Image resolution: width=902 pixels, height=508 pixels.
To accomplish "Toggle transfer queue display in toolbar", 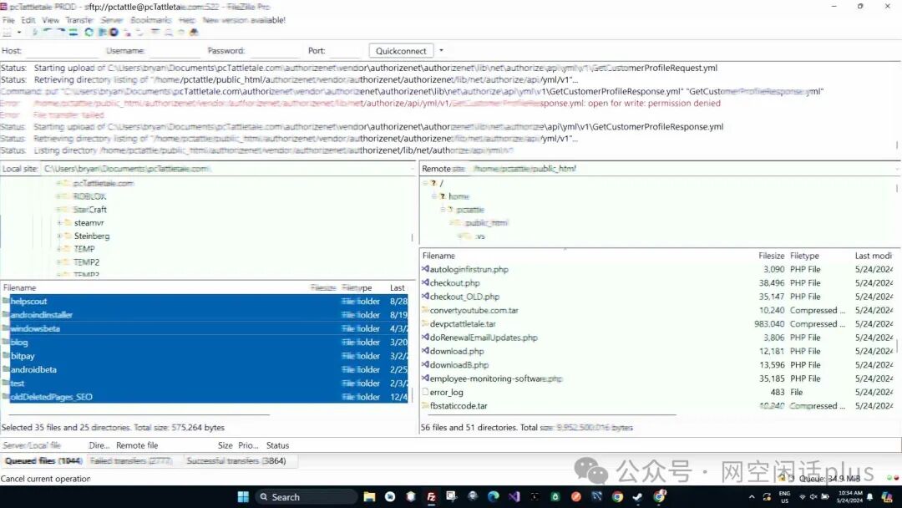I will coord(73,33).
